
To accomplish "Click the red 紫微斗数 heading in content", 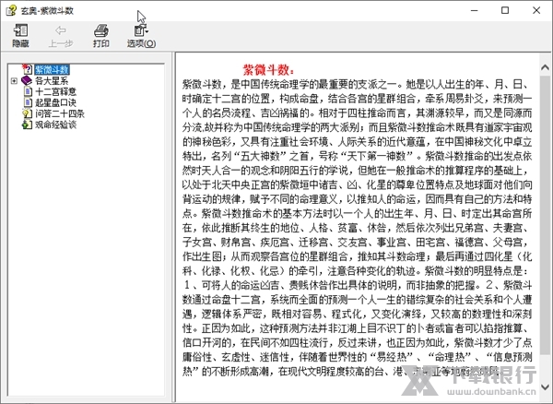I will tap(268, 70).
